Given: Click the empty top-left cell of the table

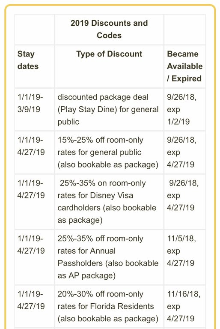Looking at the screenshot, I should (x=35, y=30).
